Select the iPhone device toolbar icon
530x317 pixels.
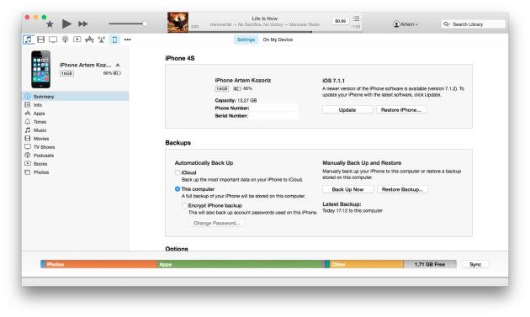(114, 40)
